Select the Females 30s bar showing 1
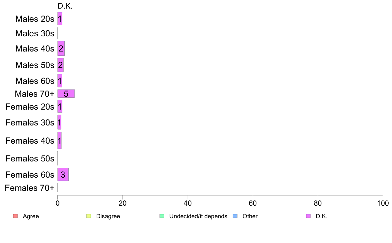 pyautogui.click(x=59, y=122)
